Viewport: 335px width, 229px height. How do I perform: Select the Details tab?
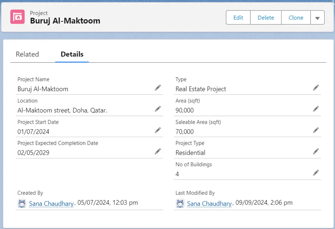72,54
